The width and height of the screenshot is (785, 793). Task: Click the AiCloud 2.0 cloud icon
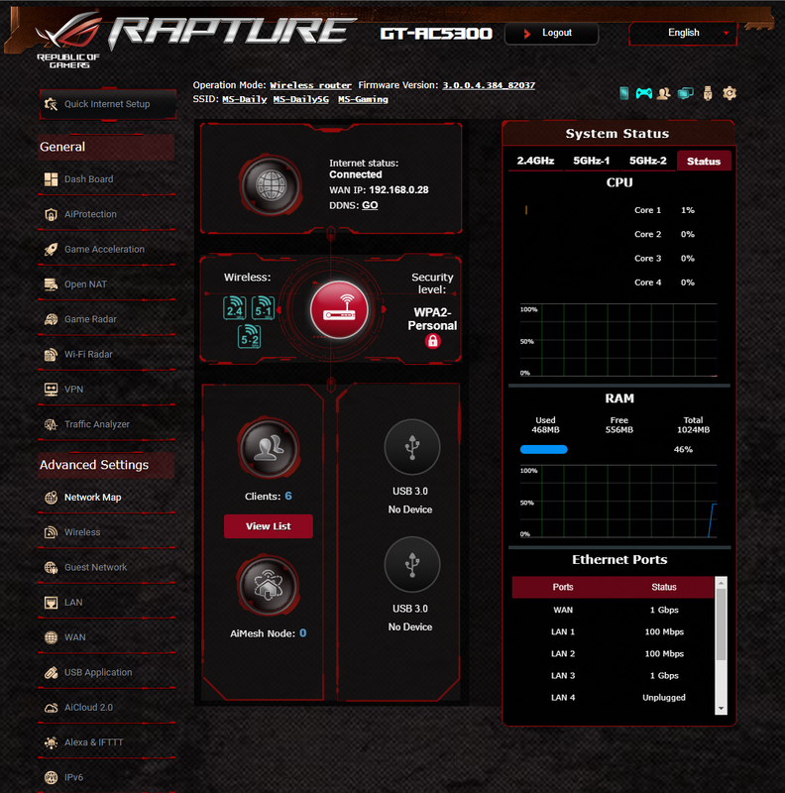(52, 708)
